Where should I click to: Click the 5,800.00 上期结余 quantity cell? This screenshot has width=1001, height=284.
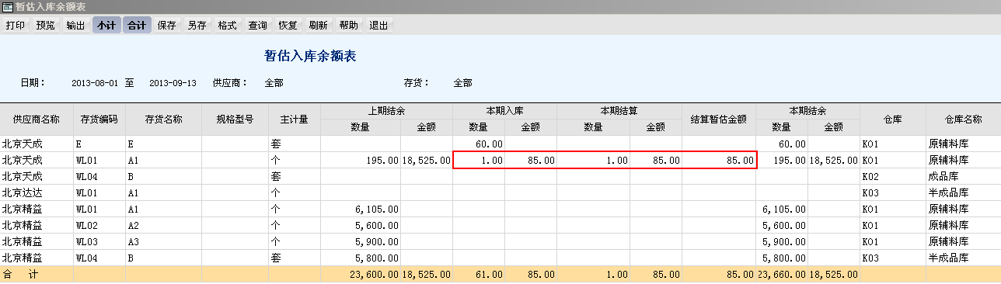pos(361,258)
